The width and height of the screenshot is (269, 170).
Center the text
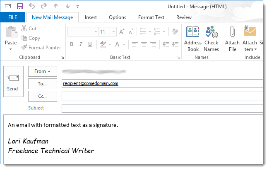point(144,44)
